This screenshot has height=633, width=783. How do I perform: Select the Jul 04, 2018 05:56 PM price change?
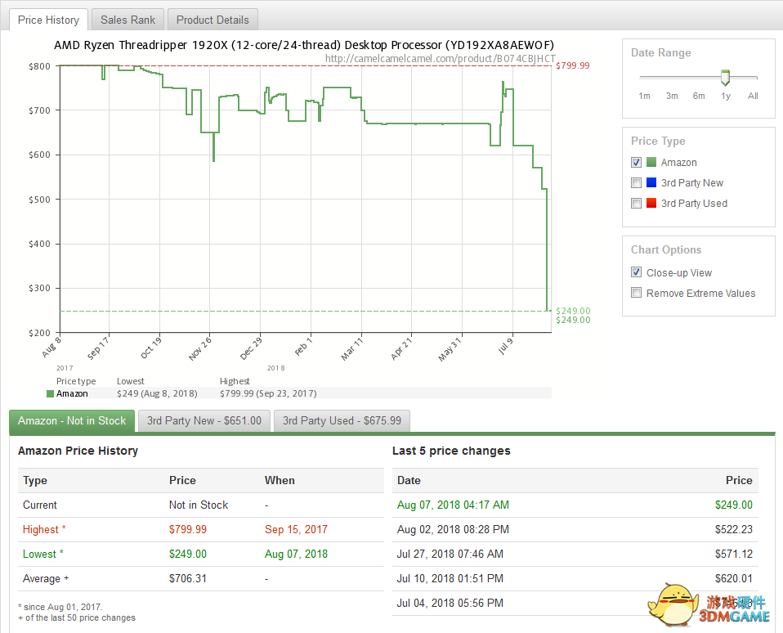(x=450, y=603)
